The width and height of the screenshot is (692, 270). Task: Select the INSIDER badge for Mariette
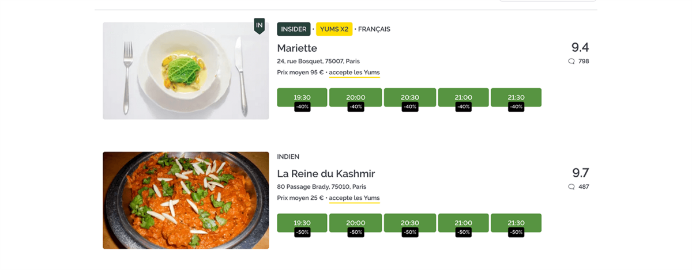pos(294,29)
